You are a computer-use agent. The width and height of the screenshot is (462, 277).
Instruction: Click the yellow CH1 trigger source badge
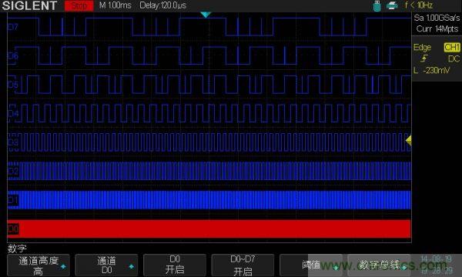pos(452,48)
